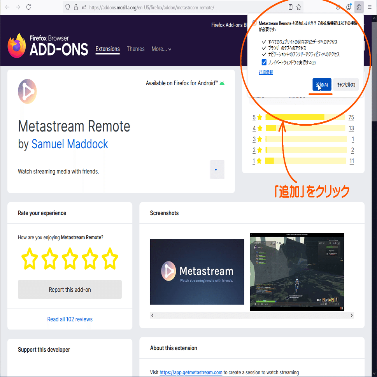
Task: Filter reviews by the 1-star rating bar
Action: (x=305, y=161)
